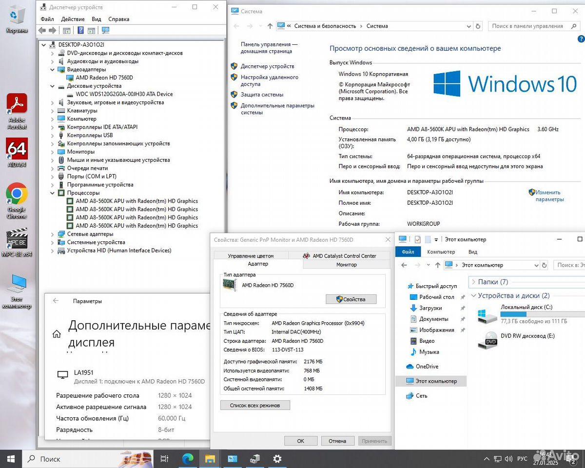Open Settings gear on the taskbar
The height and width of the screenshot is (468, 585).
[x=277, y=459]
